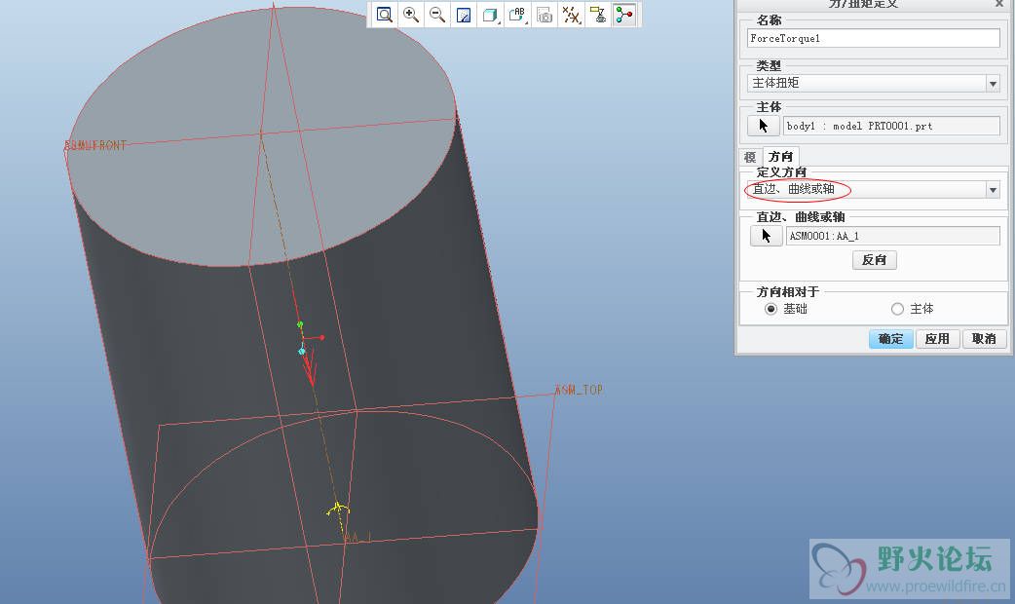Open the saved orientations AB icon

click(517, 15)
